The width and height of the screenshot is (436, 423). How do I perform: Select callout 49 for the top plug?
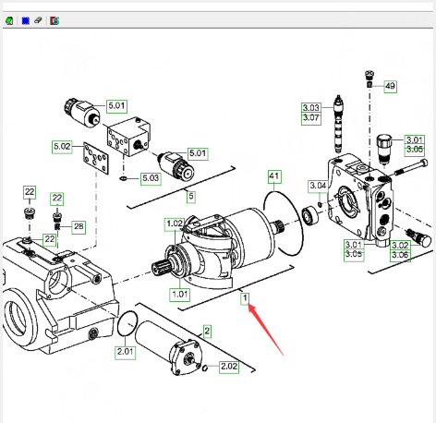pos(390,86)
